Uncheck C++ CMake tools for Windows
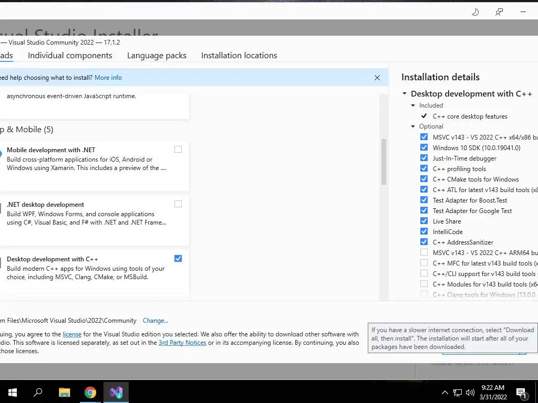538x403 pixels. [424, 179]
